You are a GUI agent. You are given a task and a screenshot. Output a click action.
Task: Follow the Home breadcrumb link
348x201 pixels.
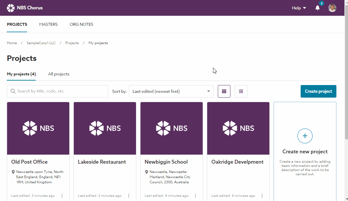(12, 43)
